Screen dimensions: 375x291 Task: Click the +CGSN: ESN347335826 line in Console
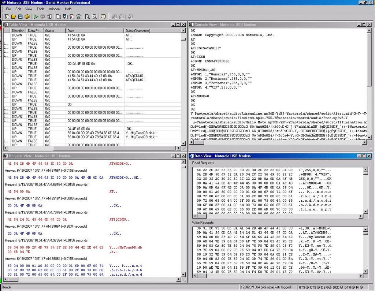(x=210, y=61)
